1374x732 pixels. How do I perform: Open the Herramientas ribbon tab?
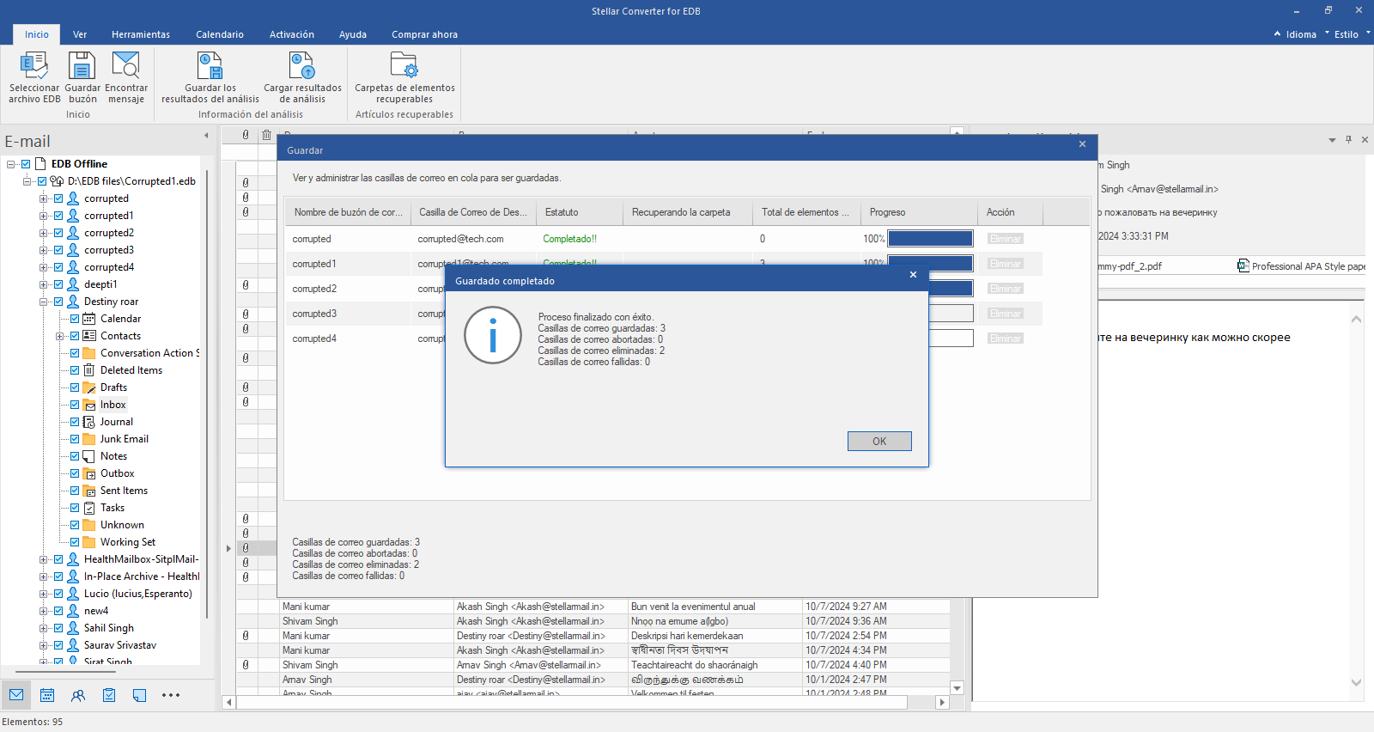pos(141,34)
